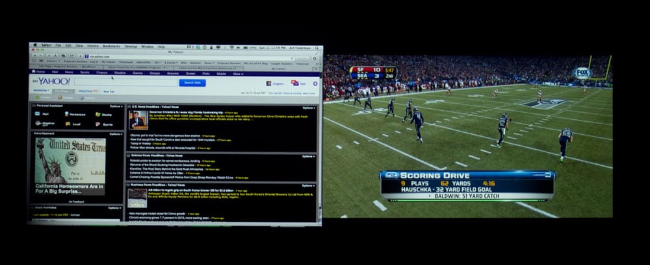
Task: Click the Ad Feedback link under advertisement
Action: [x=76, y=202]
